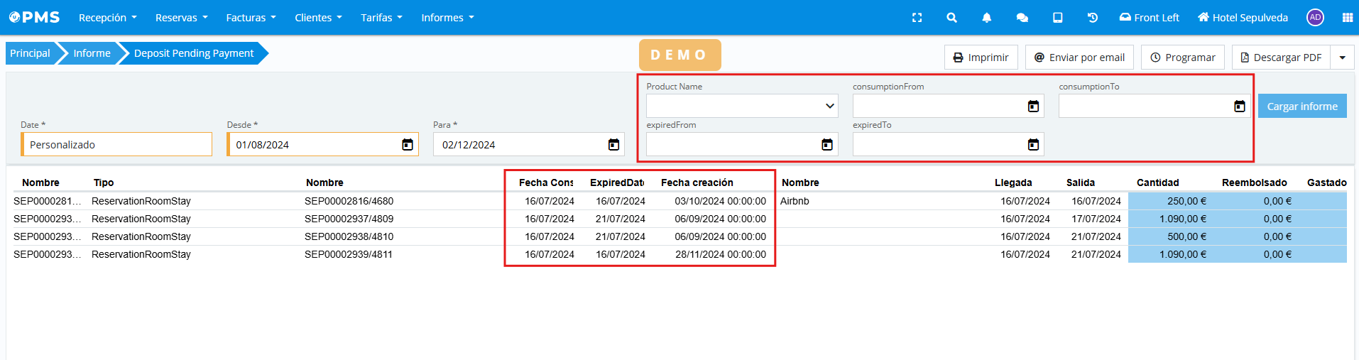Open the chat messages icon

coord(1022,18)
